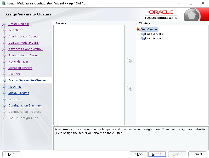Screen dimensions: 209x158
Task: Click the right arrow assign button
Action: (x=130, y=61)
